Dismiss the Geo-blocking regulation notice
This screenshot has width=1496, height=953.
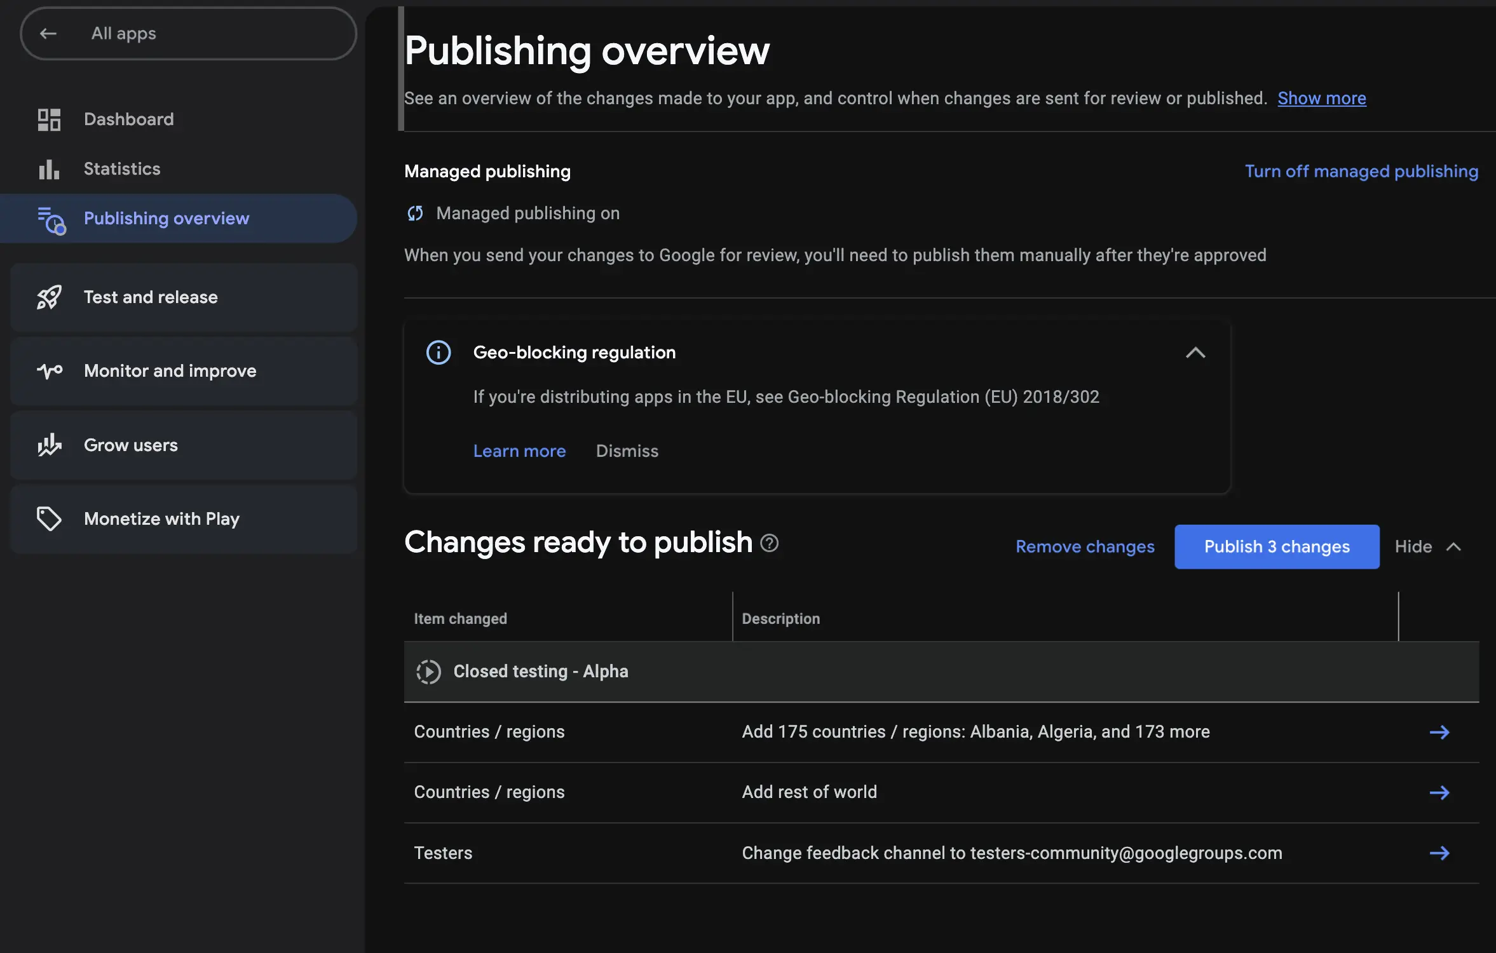tap(627, 451)
